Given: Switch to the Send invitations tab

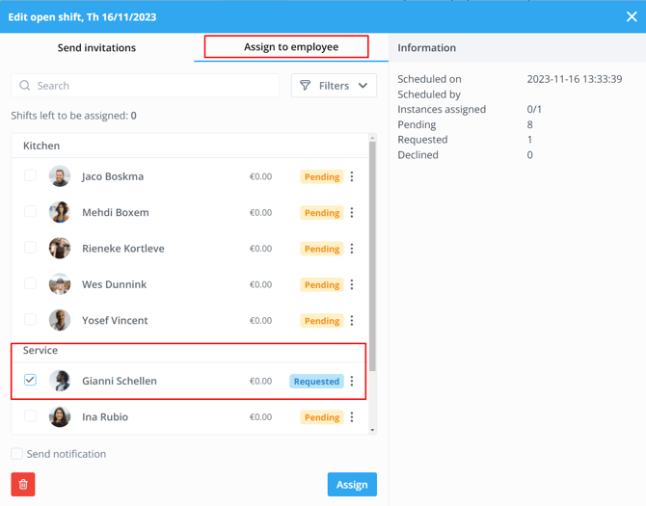Looking at the screenshot, I should click(x=96, y=47).
